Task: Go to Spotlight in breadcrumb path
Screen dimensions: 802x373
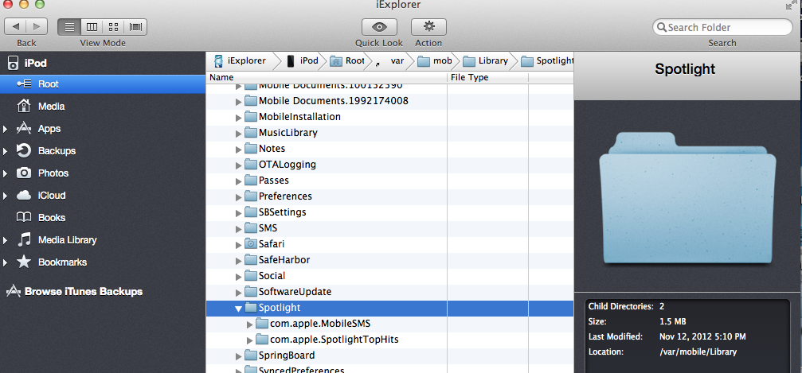Action: 547,60
